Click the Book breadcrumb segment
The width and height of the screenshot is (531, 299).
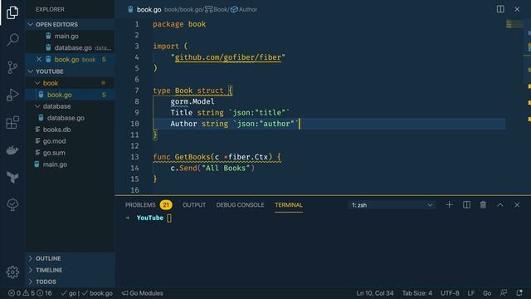217,9
